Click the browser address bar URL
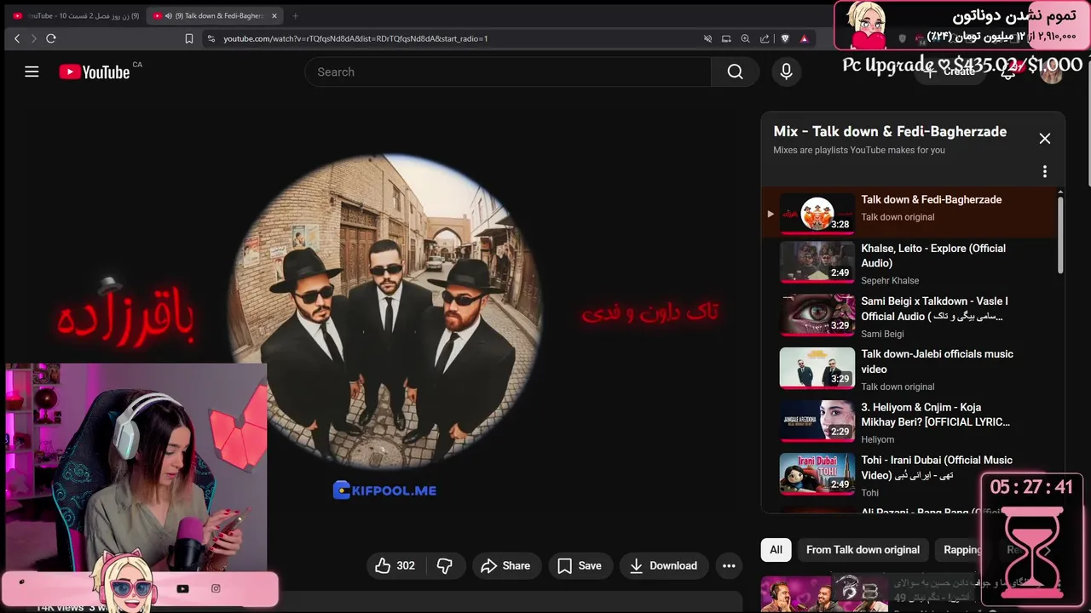1091x613 pixels. click(x=355, y=38)
